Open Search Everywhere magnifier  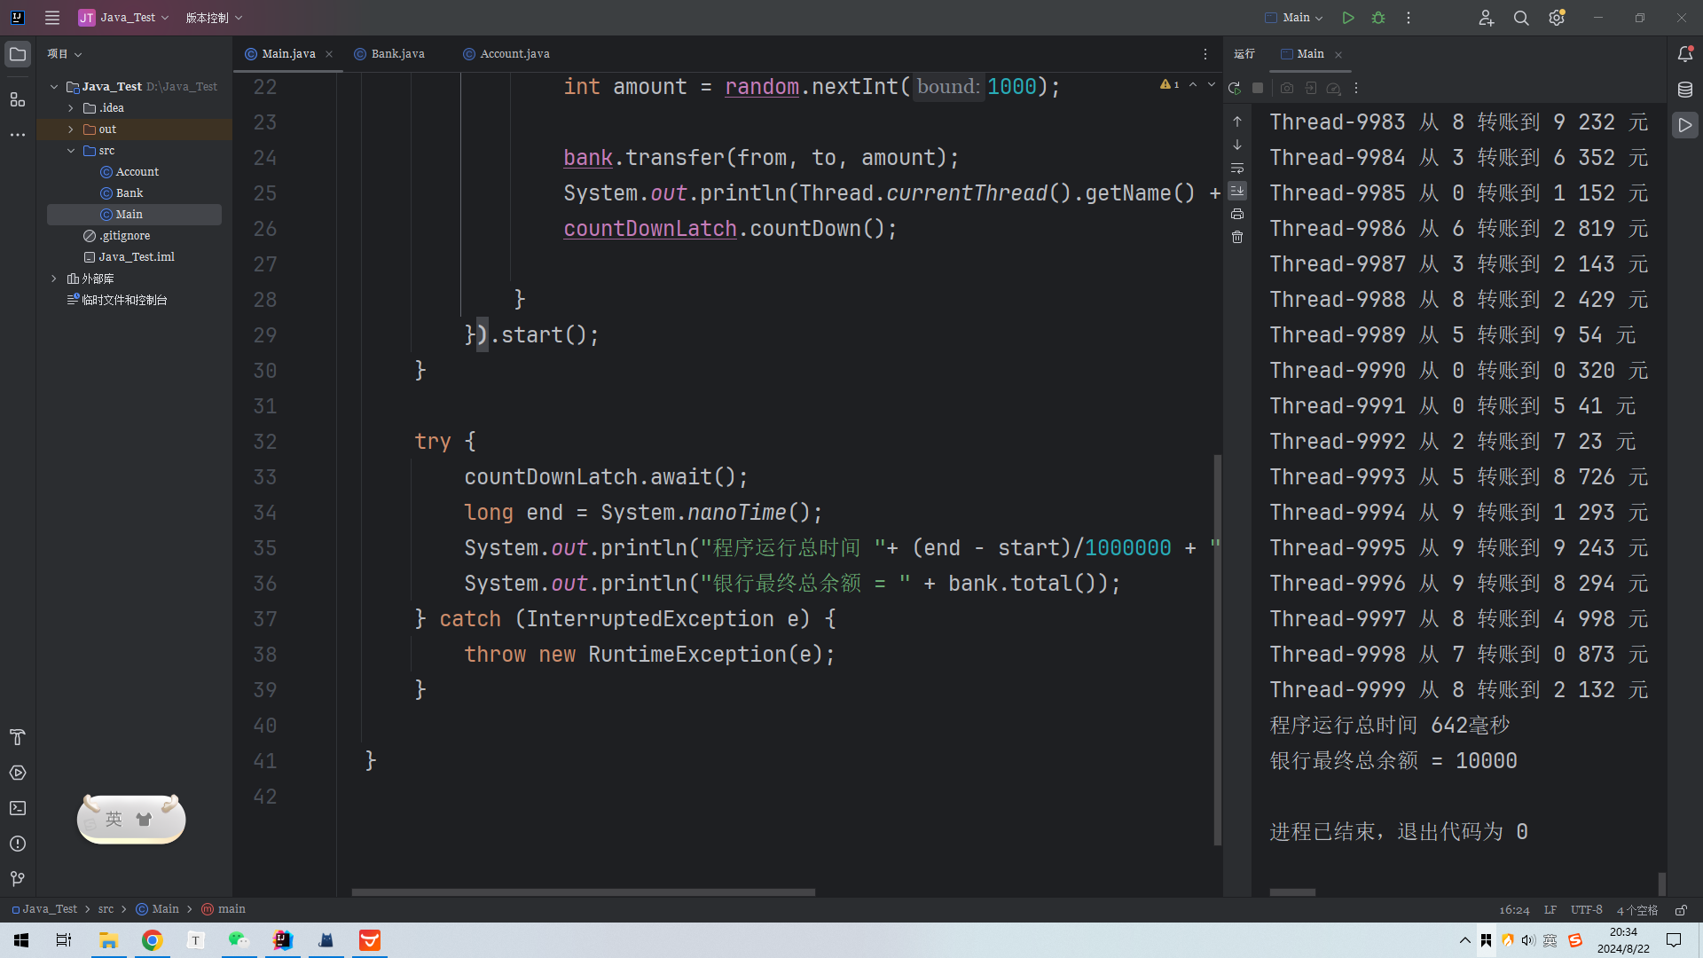tap(1521, 18)
